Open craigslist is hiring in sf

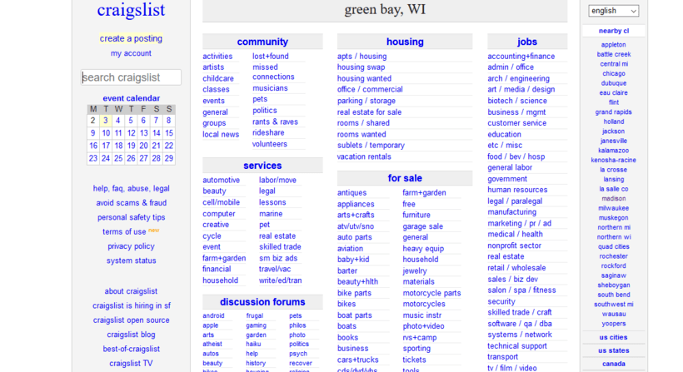point(131,306)
